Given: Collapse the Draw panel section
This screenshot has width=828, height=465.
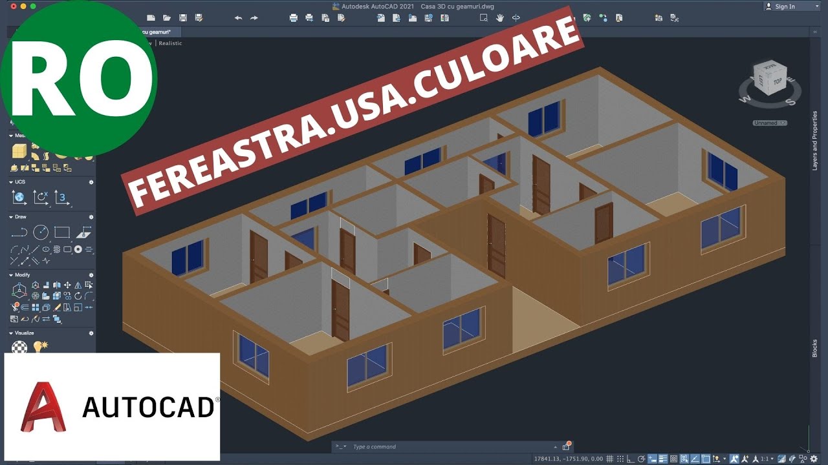Looking at the screenshot, I should (x=10, y=217).
